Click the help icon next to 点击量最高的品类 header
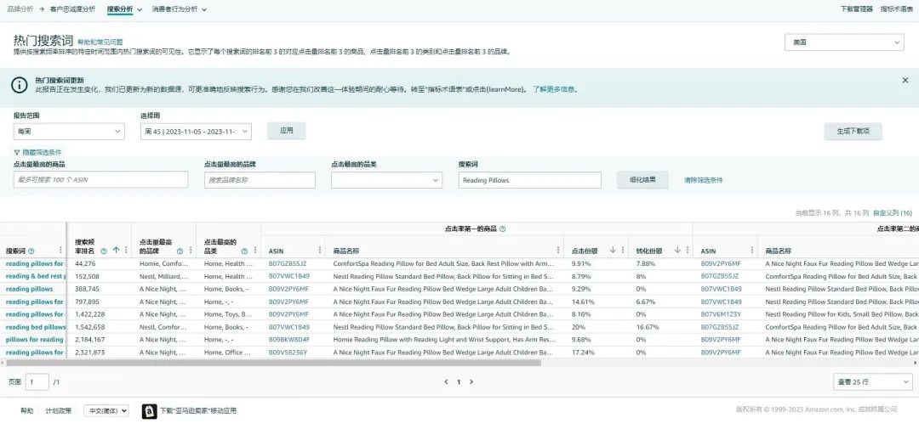Viewport: 919px width, 429px height. (x=244, y=251)
